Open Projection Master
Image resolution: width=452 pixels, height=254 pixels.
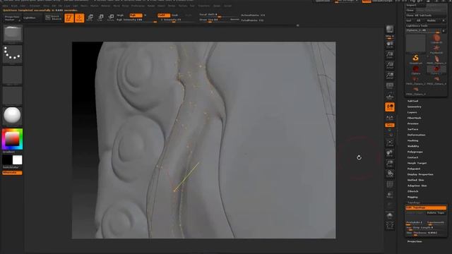12,18
